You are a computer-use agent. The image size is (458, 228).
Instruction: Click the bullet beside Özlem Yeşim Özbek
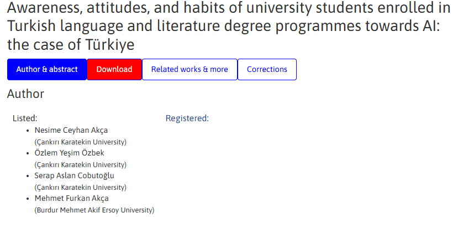coord(28,153)
